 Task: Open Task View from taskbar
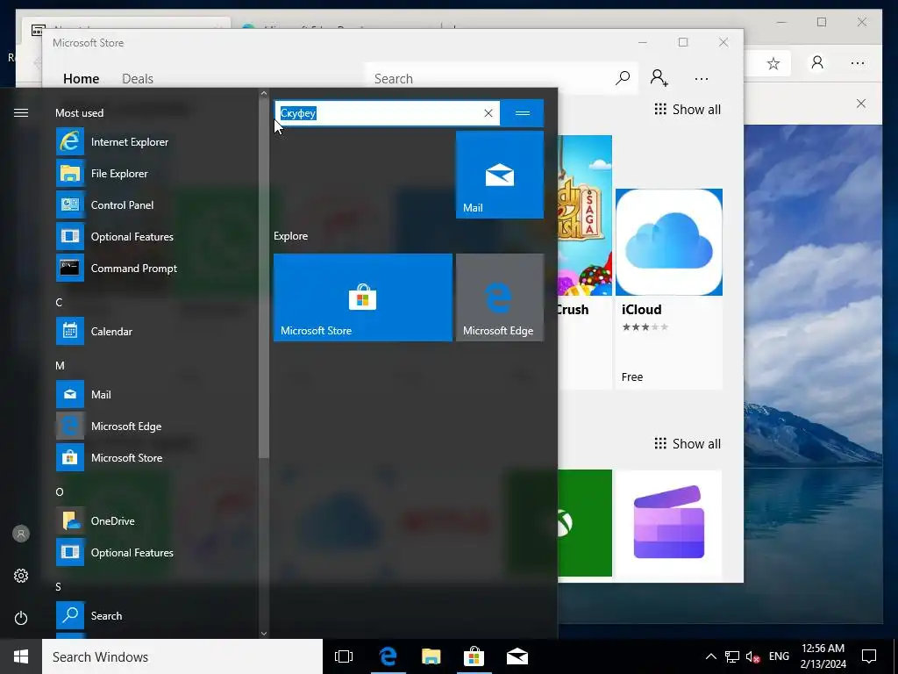coord(344,656)
